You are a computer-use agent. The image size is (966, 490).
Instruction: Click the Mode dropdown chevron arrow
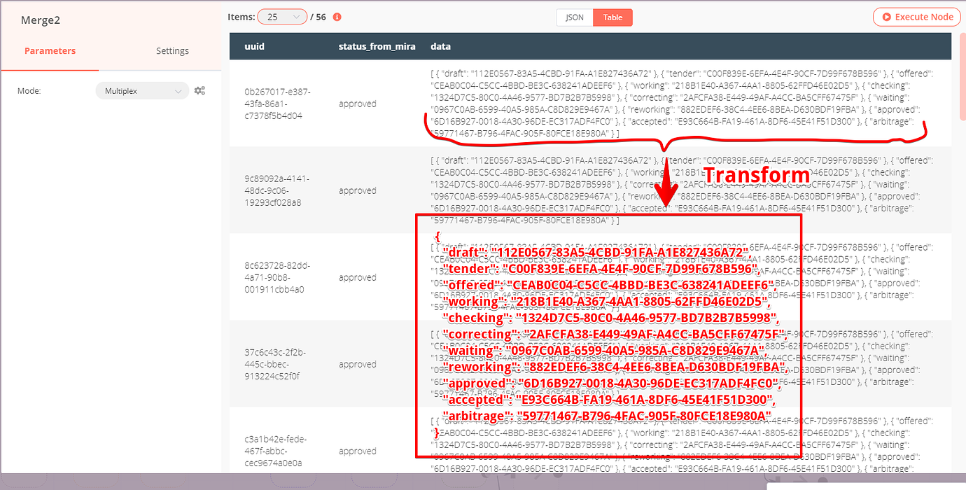[177, 91]
